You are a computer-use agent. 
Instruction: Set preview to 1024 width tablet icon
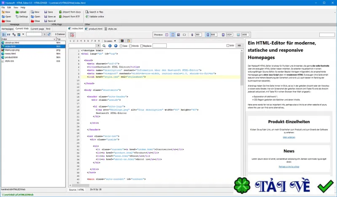pos(223,35)
